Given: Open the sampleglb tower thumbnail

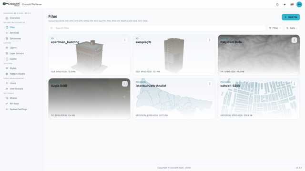Looking at the screenshot, I should [174, 55].
